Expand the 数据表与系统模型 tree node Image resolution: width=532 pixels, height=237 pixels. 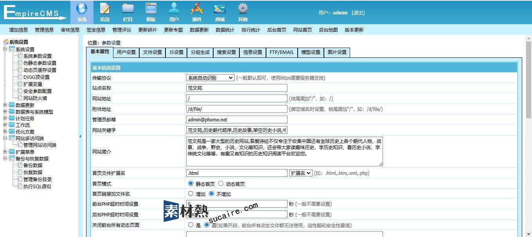pos(5,112)
